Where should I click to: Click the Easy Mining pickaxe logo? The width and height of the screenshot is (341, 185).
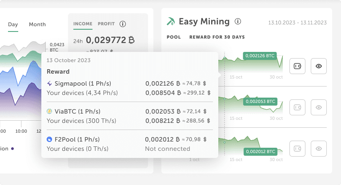click(x=171, y=21)
